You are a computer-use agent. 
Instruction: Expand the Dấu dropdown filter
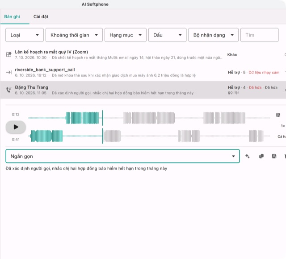click(167, 35)
